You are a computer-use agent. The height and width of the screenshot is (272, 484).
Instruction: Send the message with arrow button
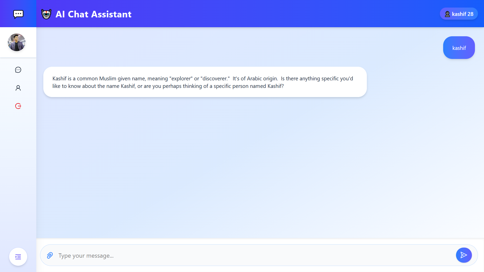pyautogui.click(x=464, y=255)
